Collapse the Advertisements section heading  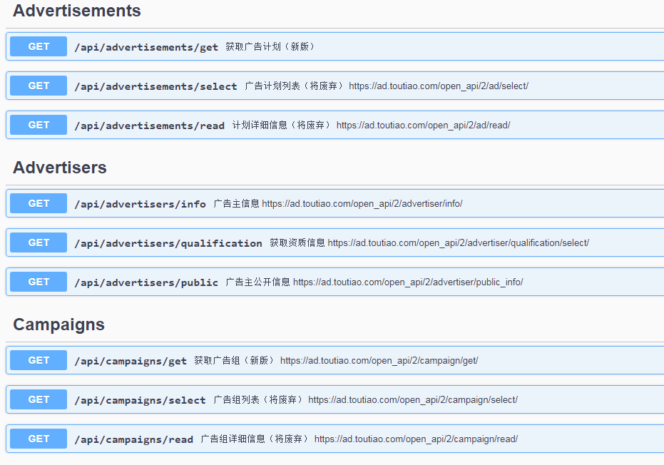click(76, 11)
